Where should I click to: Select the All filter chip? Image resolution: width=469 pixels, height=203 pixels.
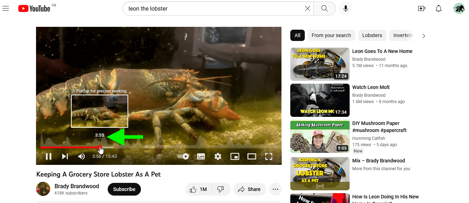[x=297, y=35]
